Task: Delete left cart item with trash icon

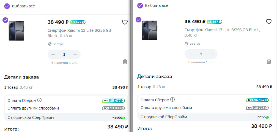Action: click(x=125, y=62)
